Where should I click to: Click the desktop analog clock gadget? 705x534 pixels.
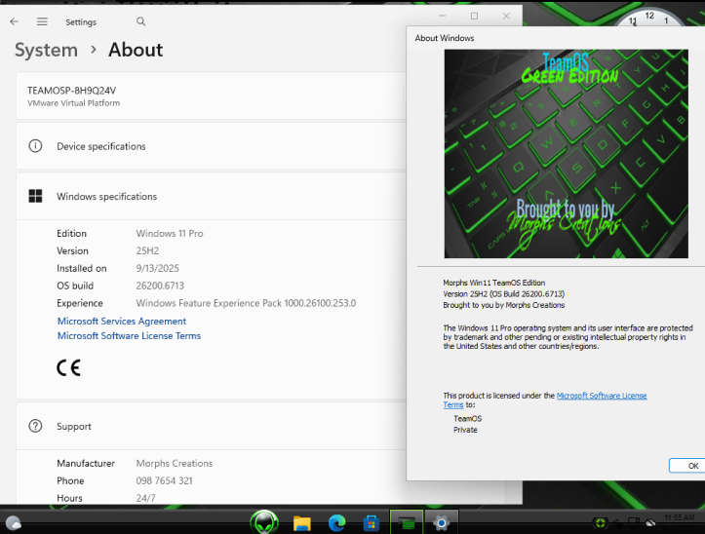point(649,19)
